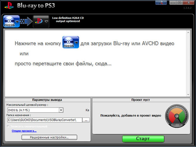Close the Blu-ray to PS3 window
The height and width of the screenshot is (147, 196).
[x=189, y=2]
